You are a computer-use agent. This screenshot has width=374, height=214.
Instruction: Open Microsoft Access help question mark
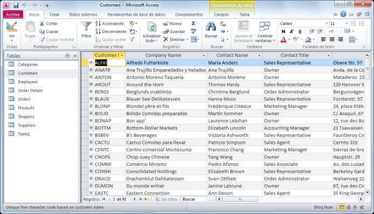coord(343,14)
